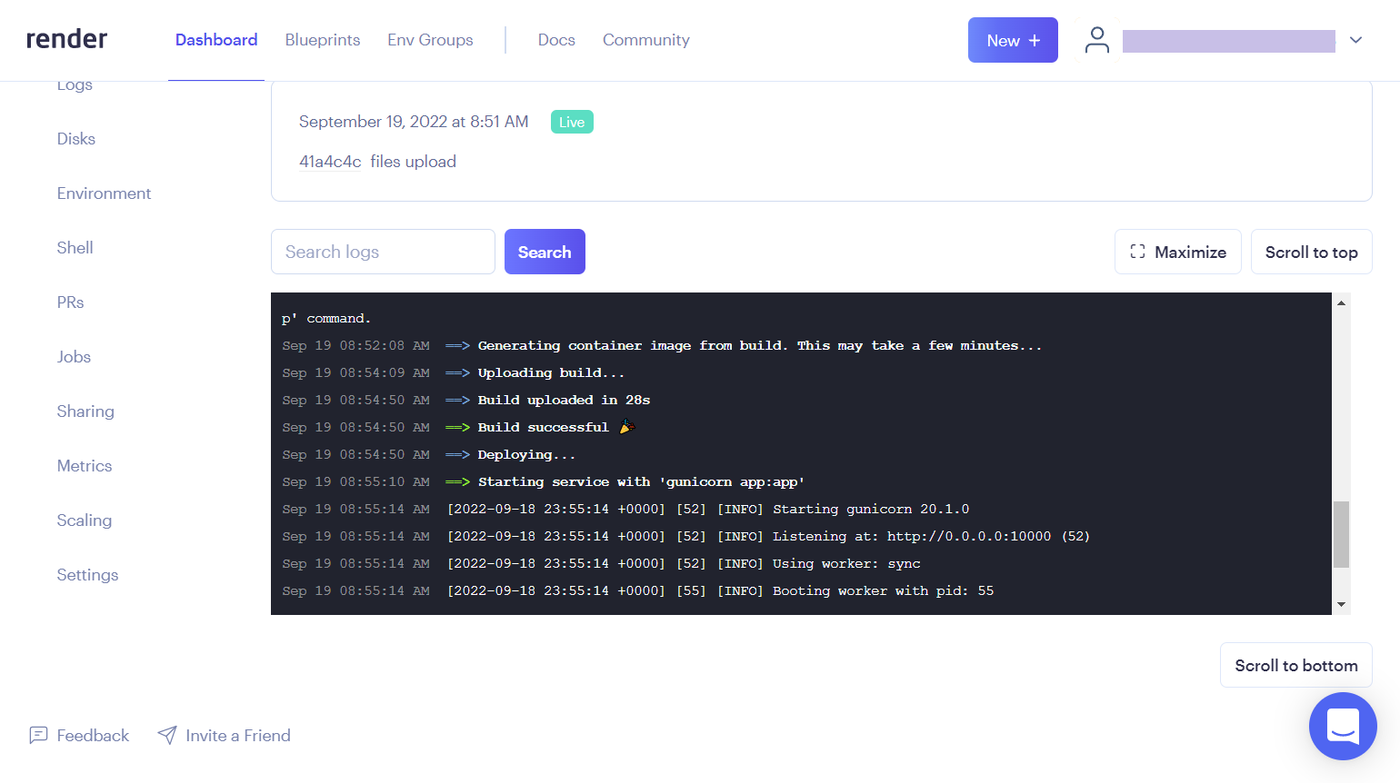Open the Shell section in the sidebar

pyautogui.click(x=75, y=247)
